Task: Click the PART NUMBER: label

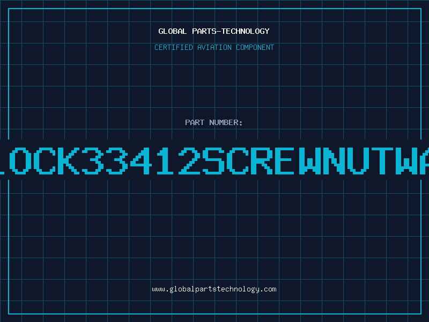Action: (x=214, y=122)
